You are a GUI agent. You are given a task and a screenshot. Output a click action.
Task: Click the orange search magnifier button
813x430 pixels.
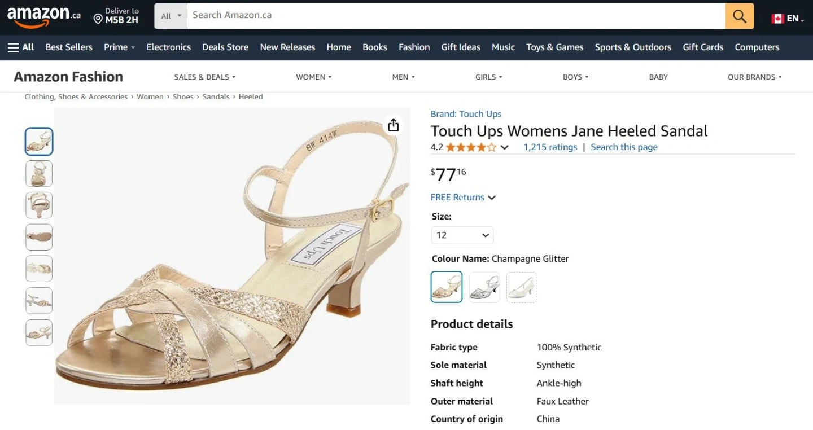[x=739, y=16]
